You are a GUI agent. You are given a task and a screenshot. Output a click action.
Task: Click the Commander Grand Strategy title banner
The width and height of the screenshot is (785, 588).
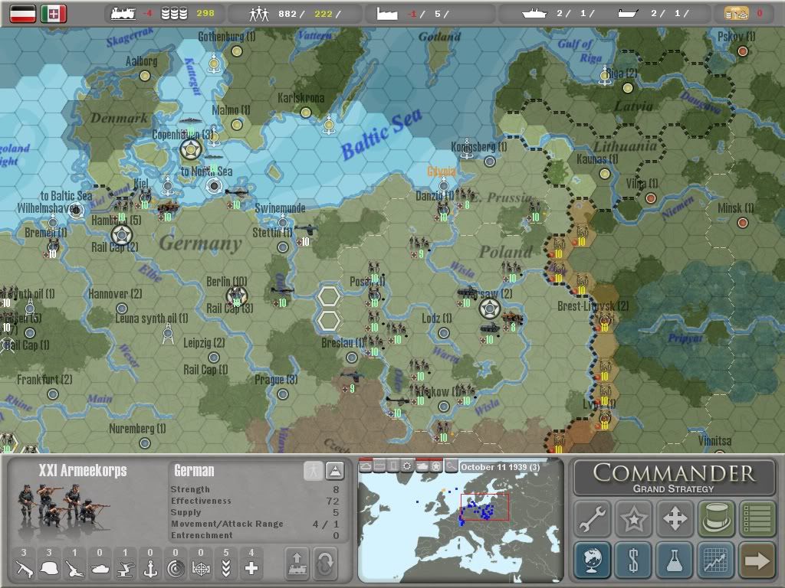[675, 478]
